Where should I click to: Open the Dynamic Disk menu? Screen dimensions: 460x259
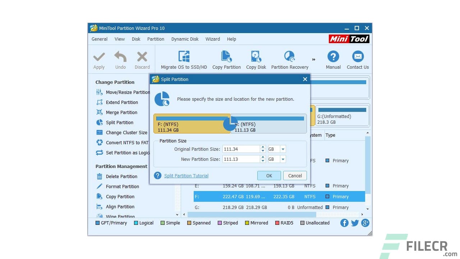185,39
